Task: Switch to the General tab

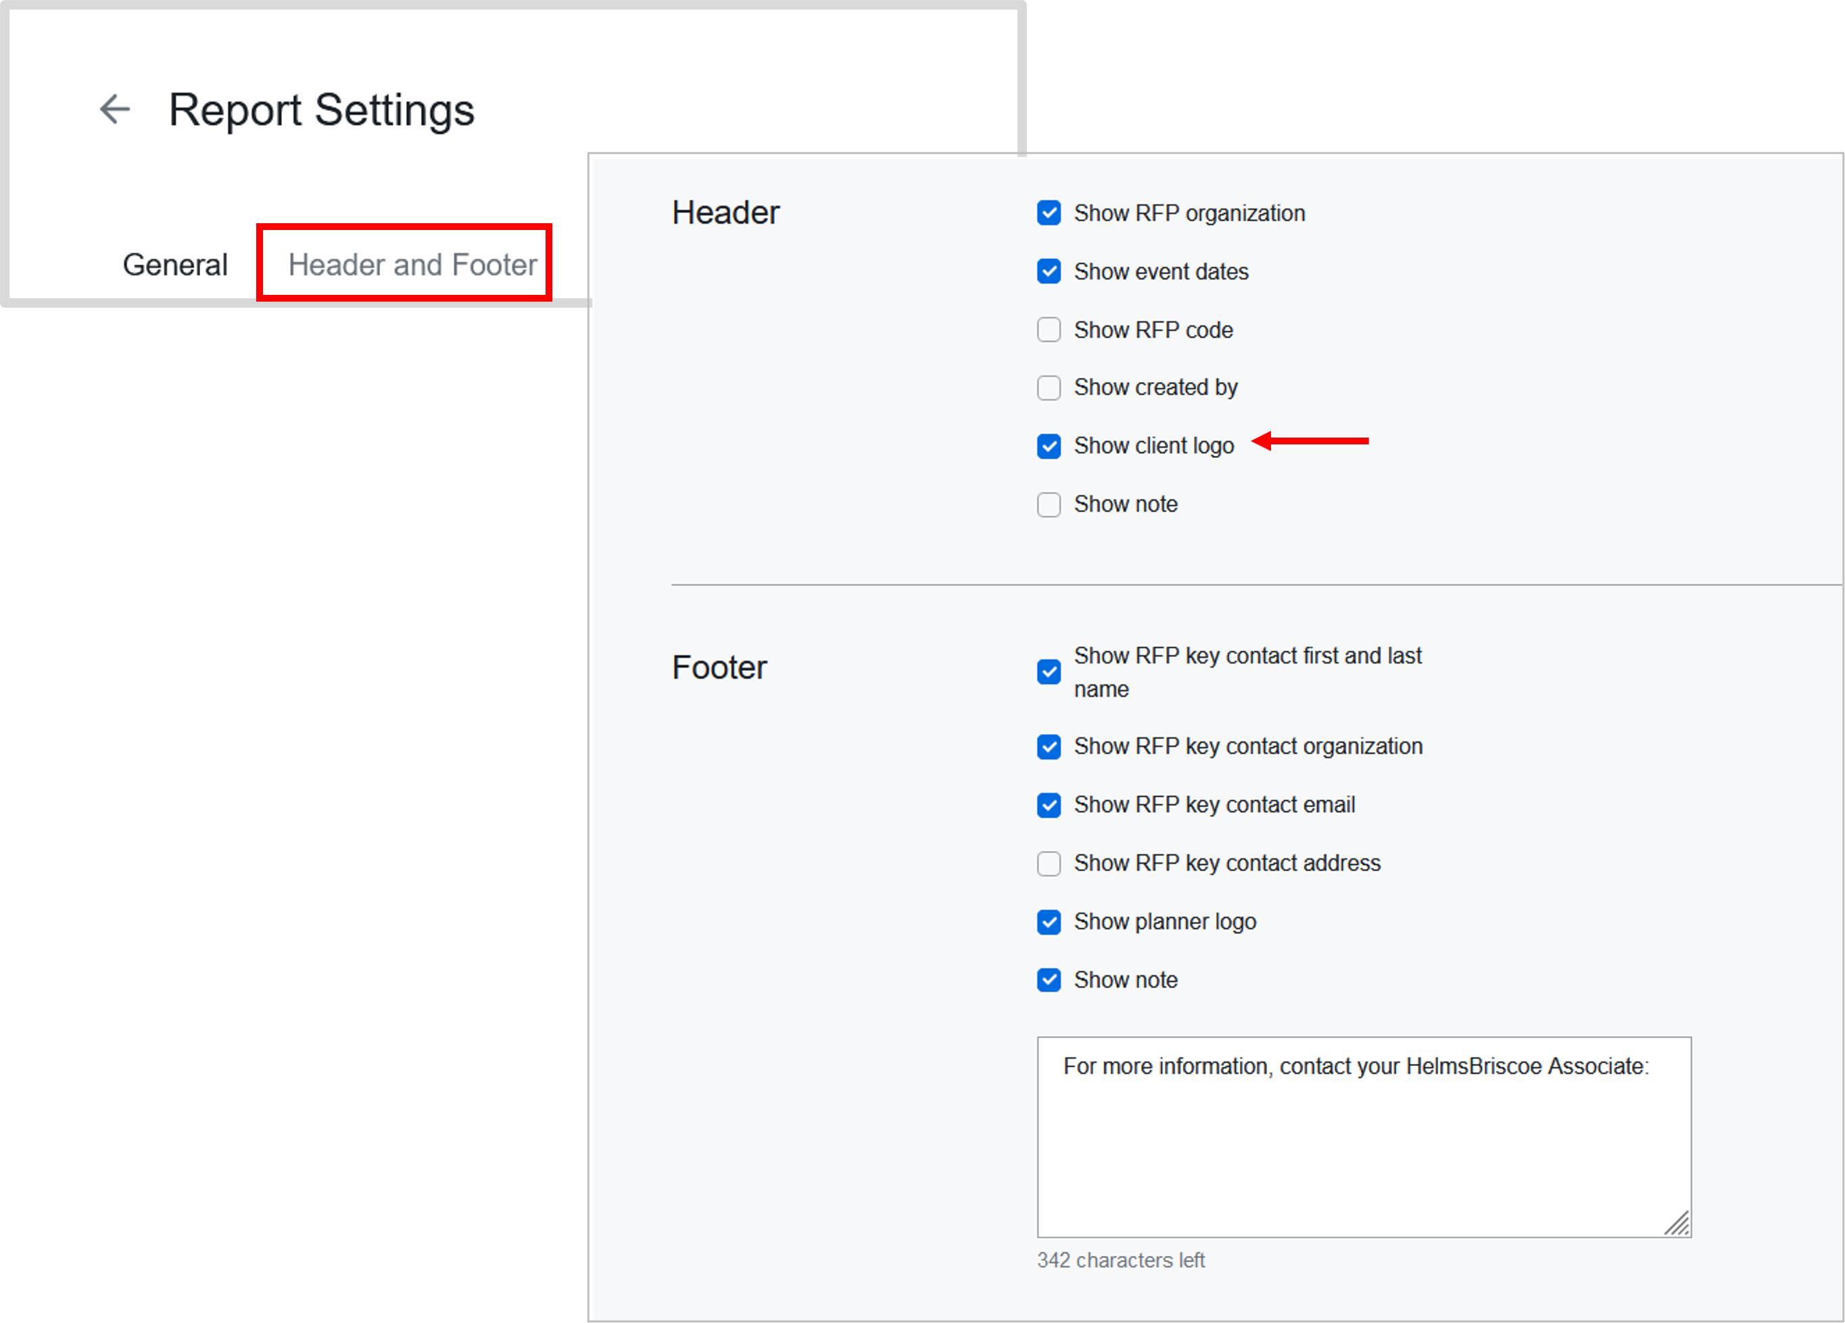Action: point(175,264)
